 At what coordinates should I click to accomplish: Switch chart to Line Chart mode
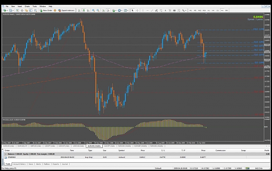tap(88, 10)
